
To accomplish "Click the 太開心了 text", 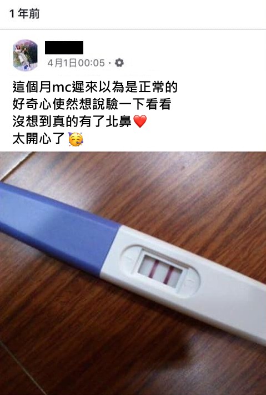I will (x=38, y=139).
